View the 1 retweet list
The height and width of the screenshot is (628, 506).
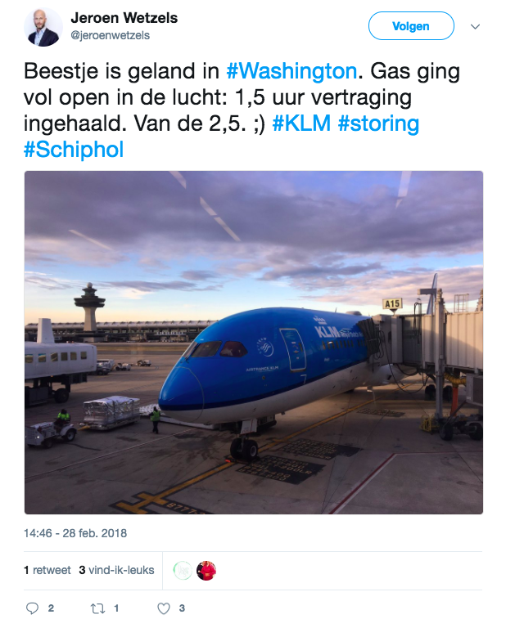47,570
